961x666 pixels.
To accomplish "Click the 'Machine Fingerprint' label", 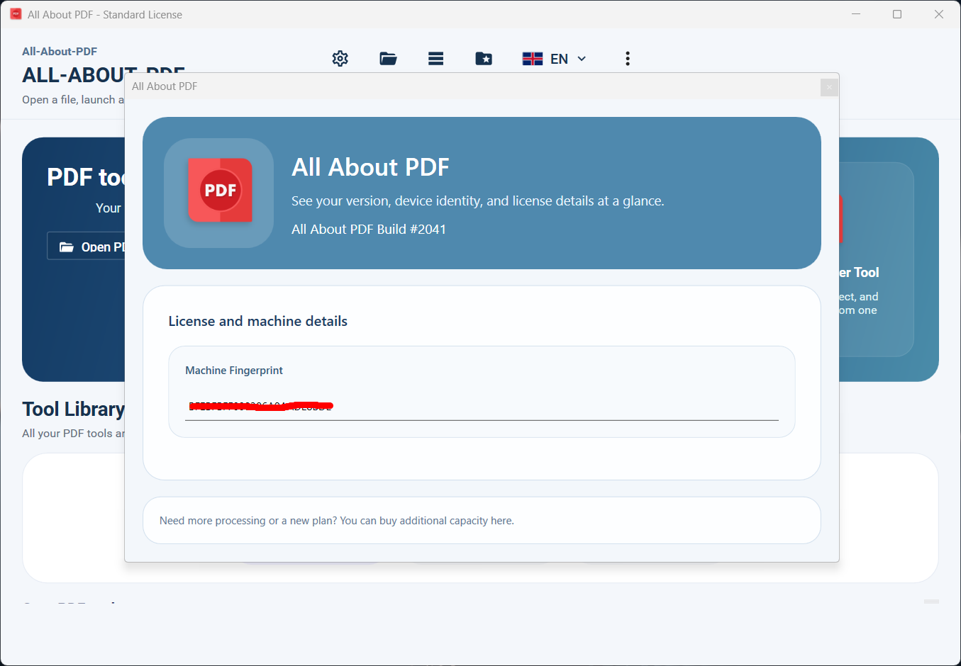I will (234, 371).
